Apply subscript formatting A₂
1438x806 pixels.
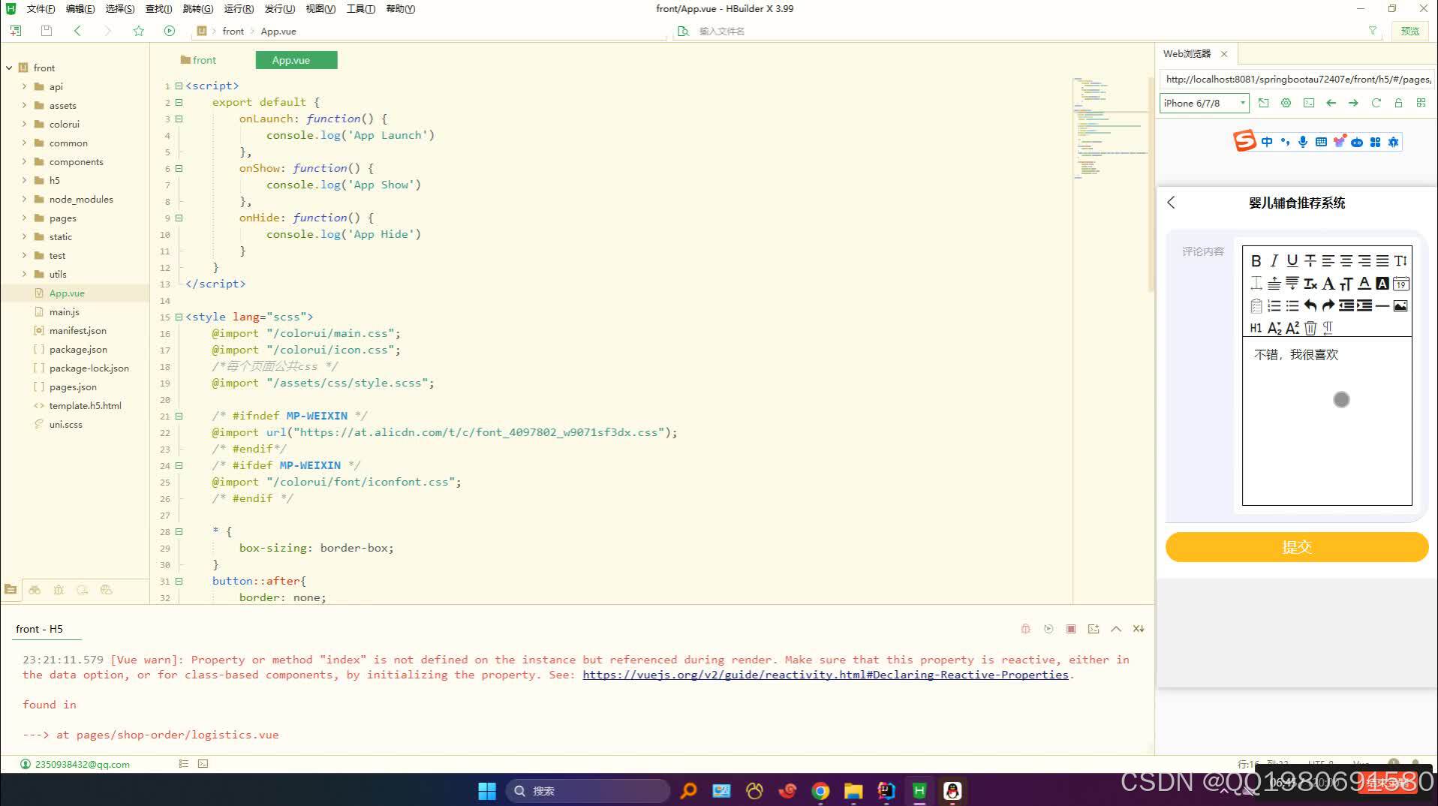[x=1274, y=328]
